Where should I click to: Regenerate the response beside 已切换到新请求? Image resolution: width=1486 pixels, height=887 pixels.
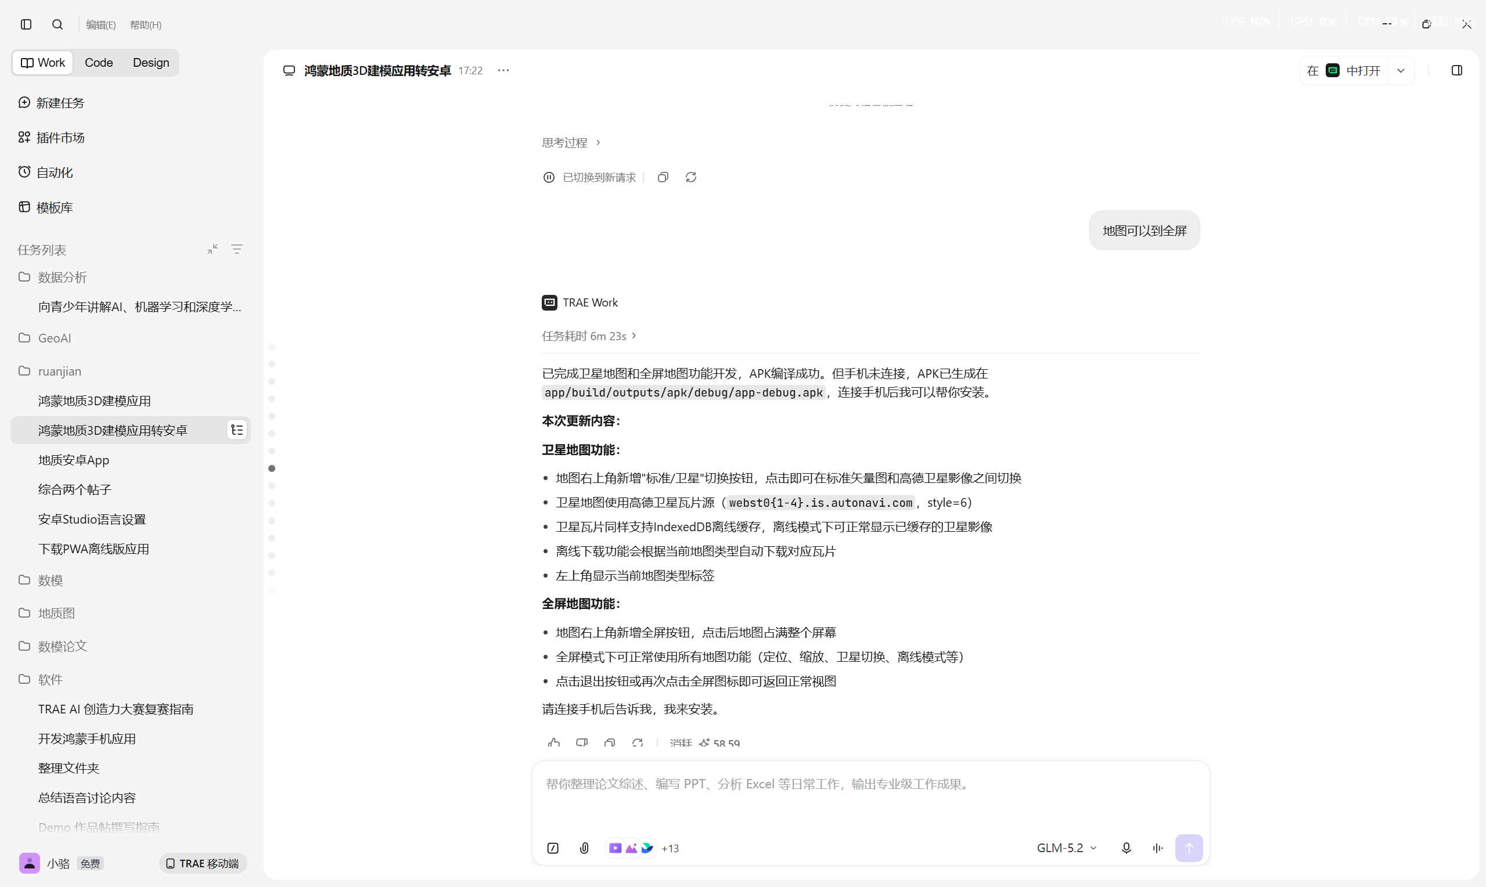pyautogui.click(x=691, y=178)
